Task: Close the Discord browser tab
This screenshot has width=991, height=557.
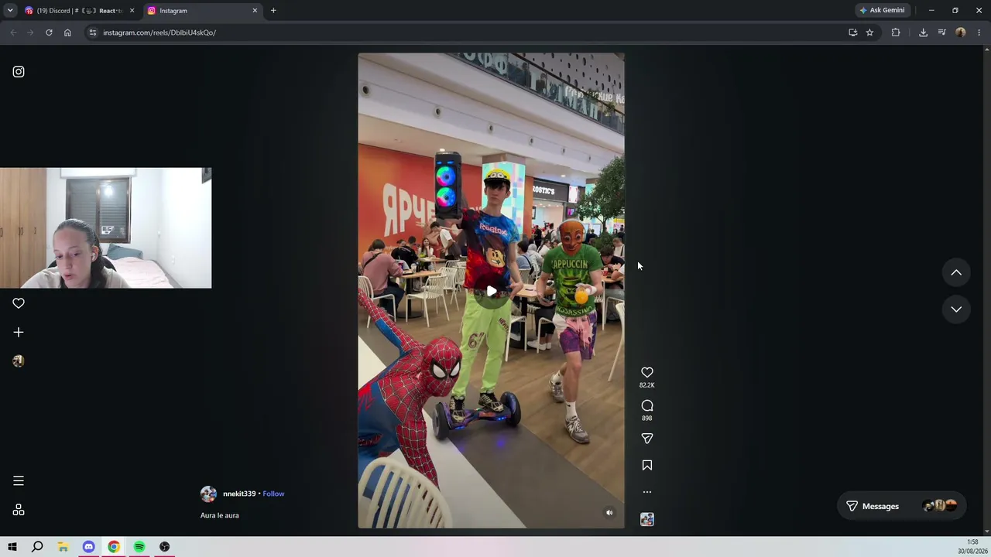Action: 132,11
